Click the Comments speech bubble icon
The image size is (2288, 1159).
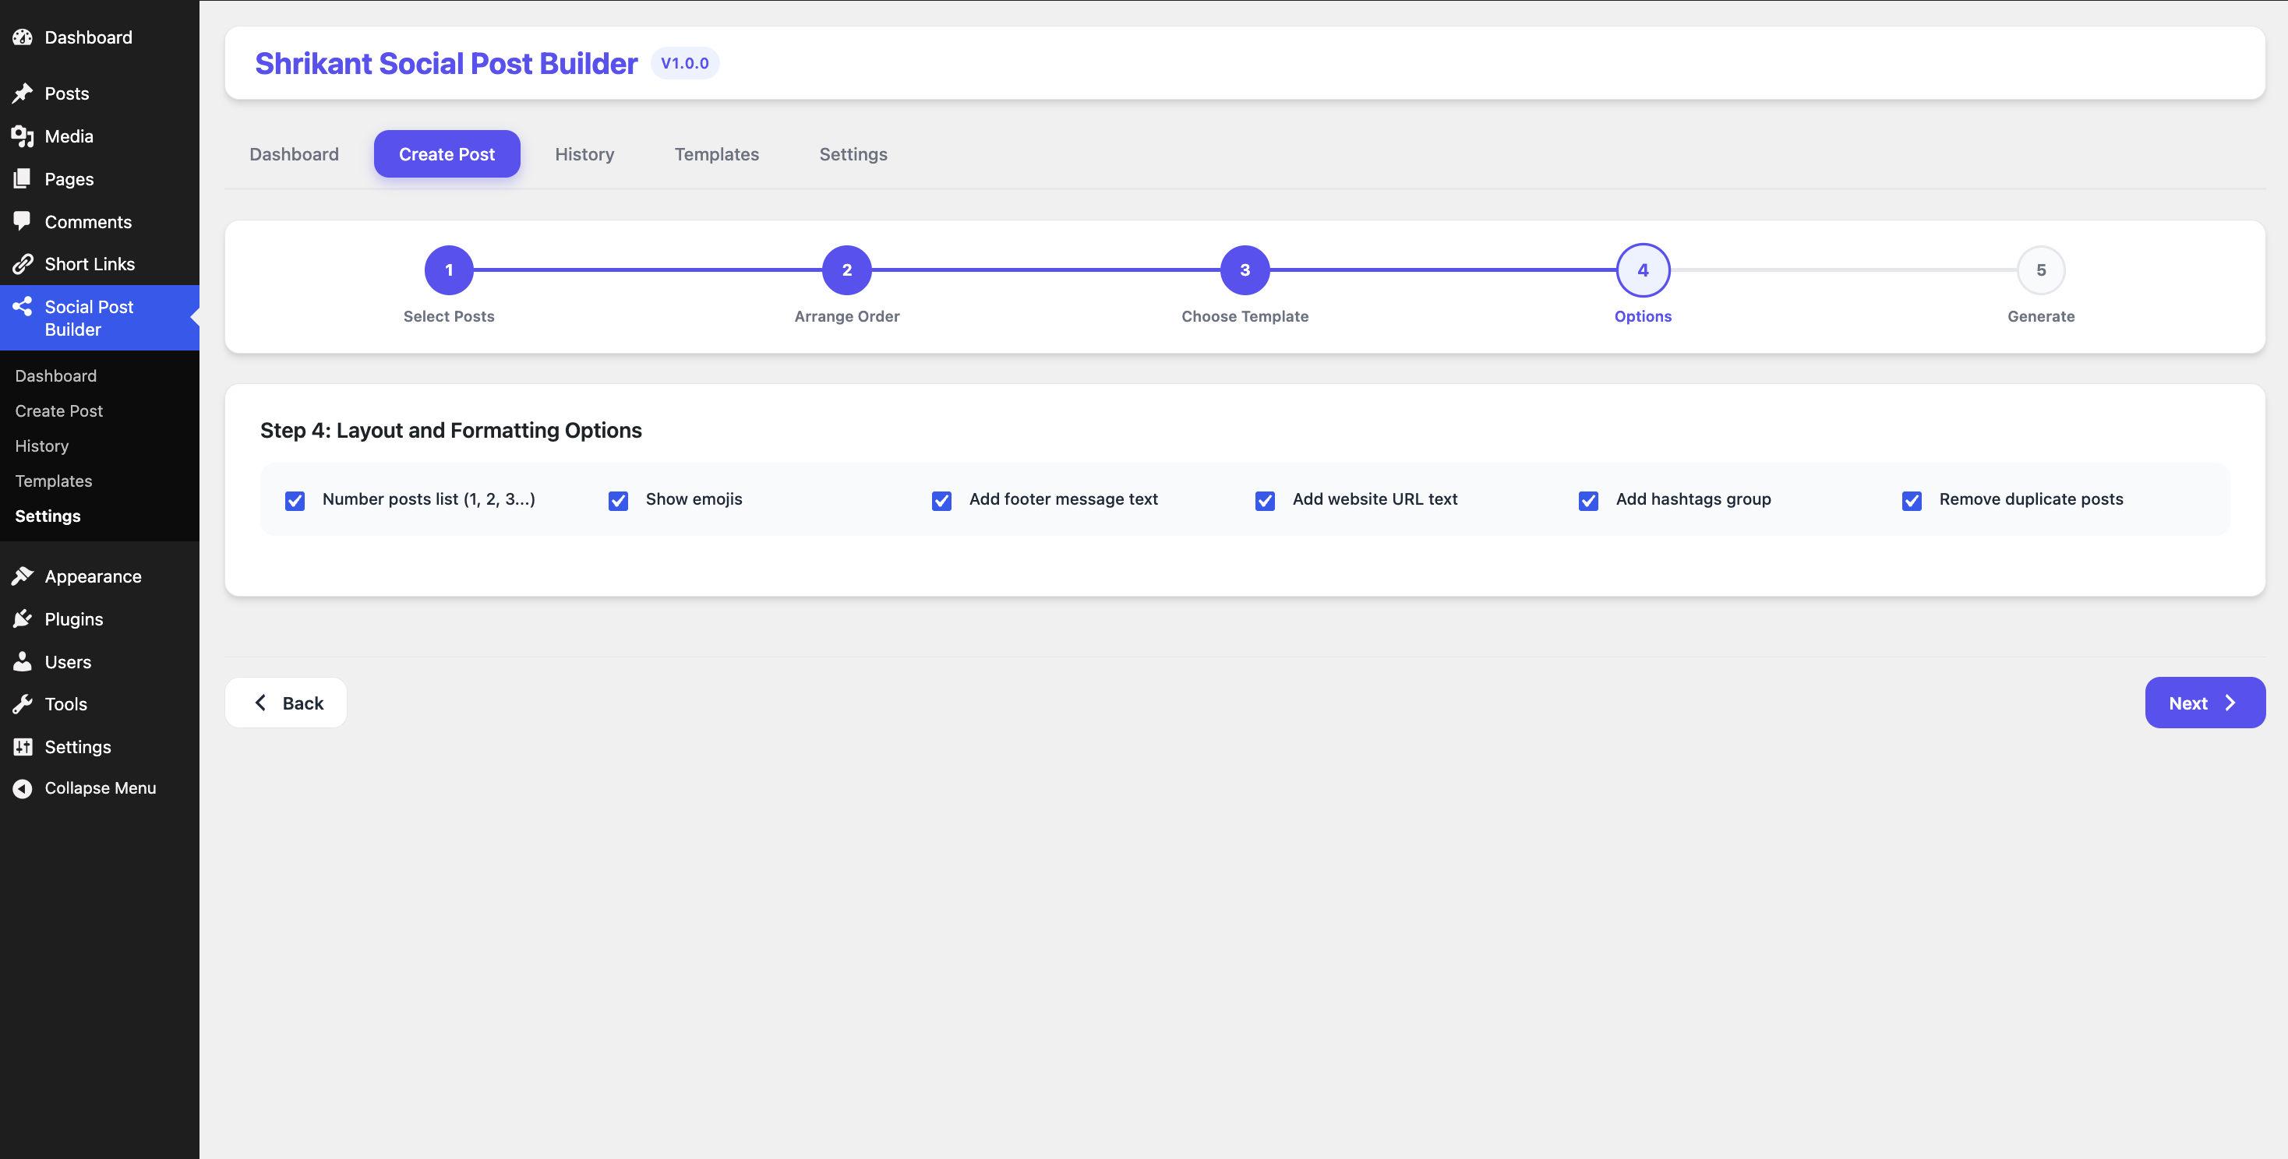(22, 221)
